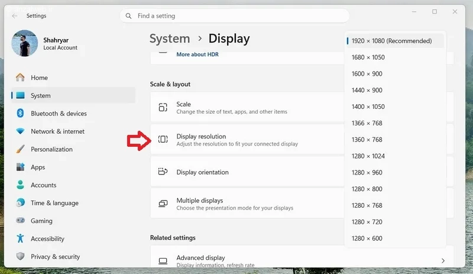The height and width of the screenshot is (274, 473).
Task: Follow the More about HDR link
Action: pyautogui.click(x=197, y=54)
